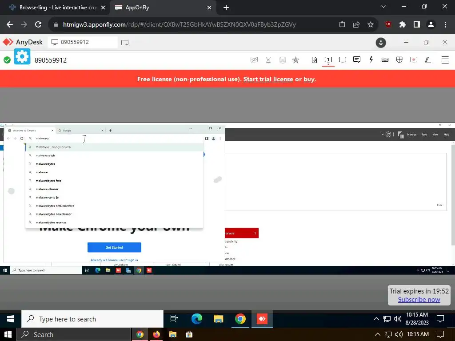Open a new tab in outer browser
This screenshot has width=455, height=341.
click(226, 8)
